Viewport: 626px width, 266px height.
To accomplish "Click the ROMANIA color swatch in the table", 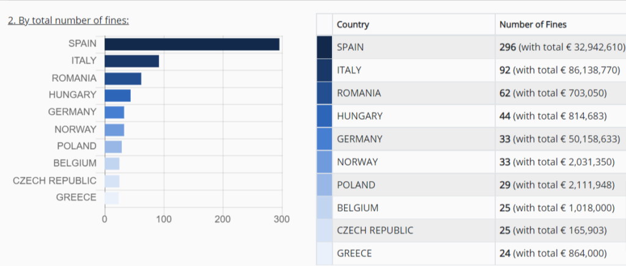I will tap(324, 93).
